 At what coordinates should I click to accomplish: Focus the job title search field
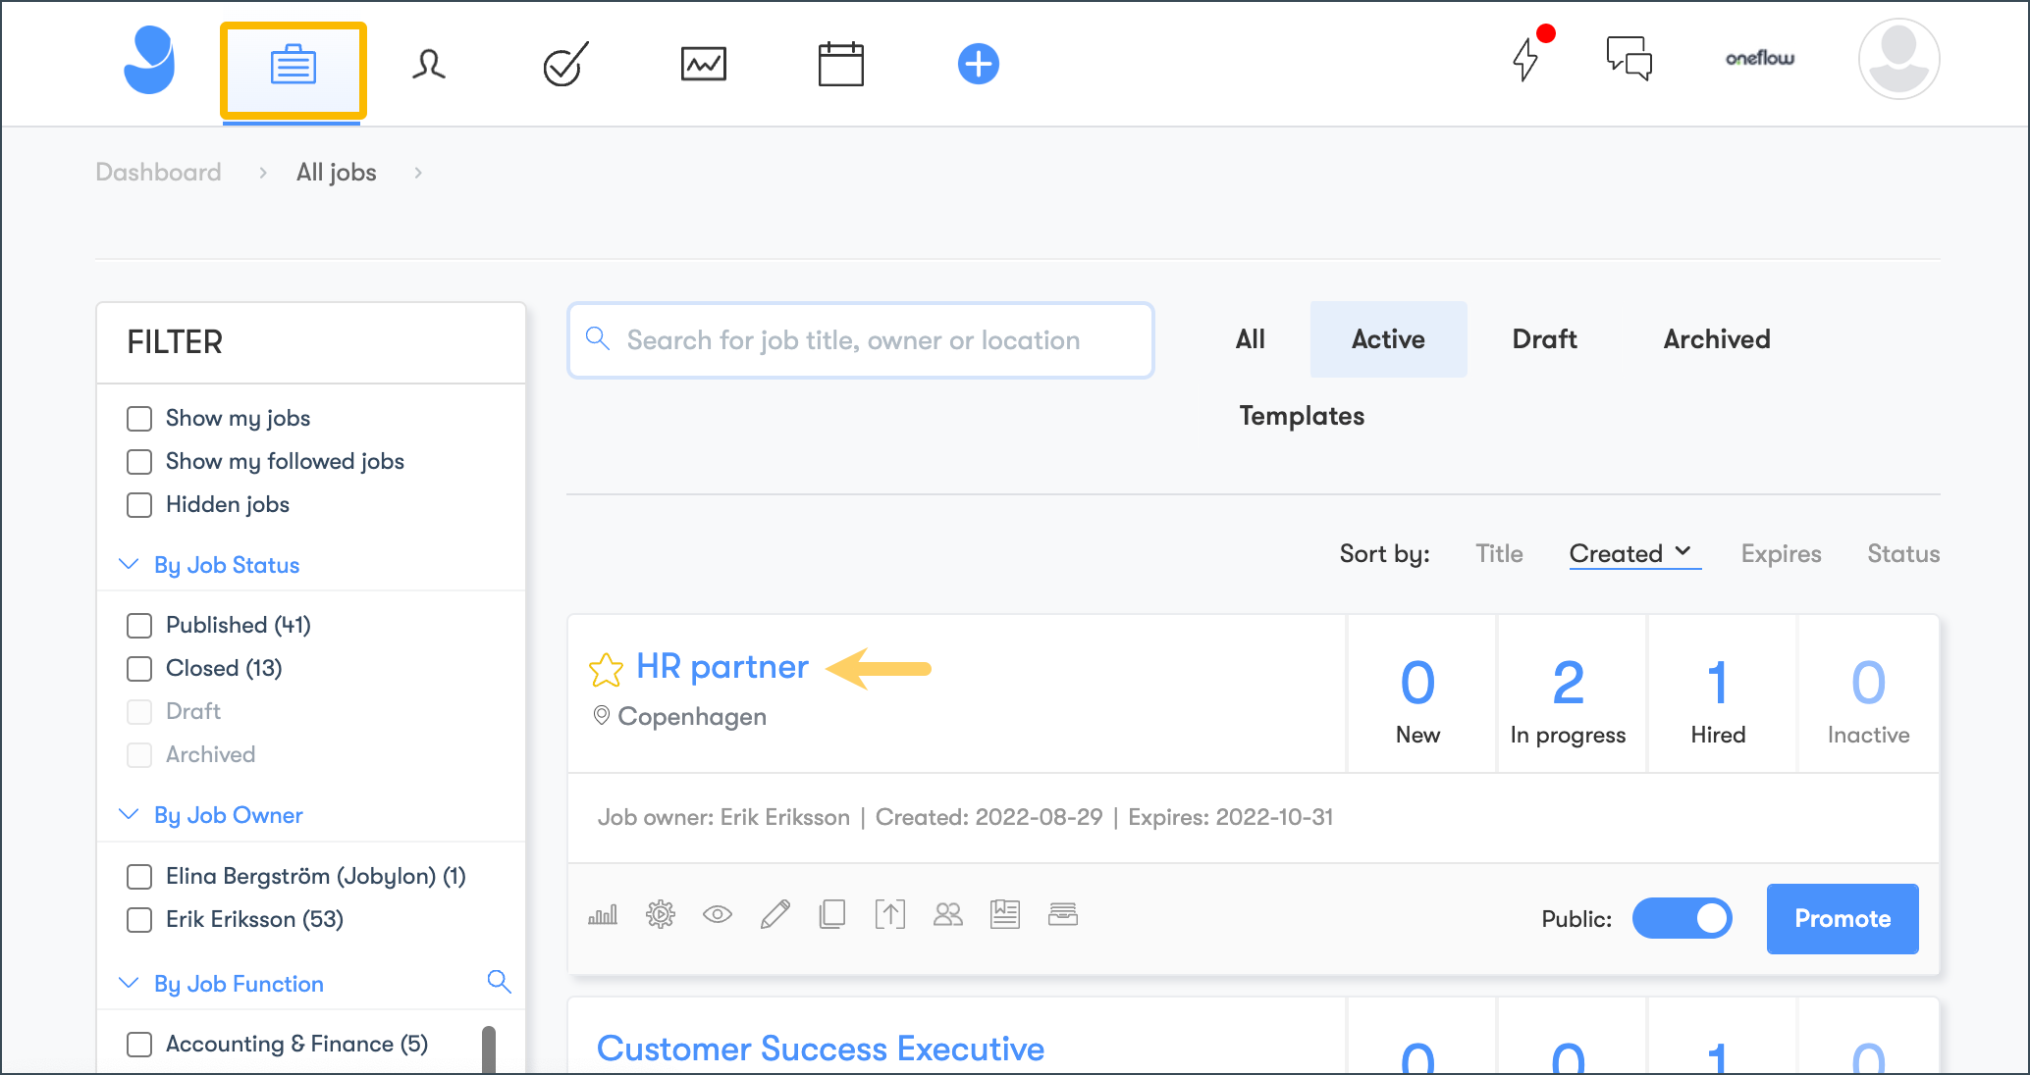[861, 340]
